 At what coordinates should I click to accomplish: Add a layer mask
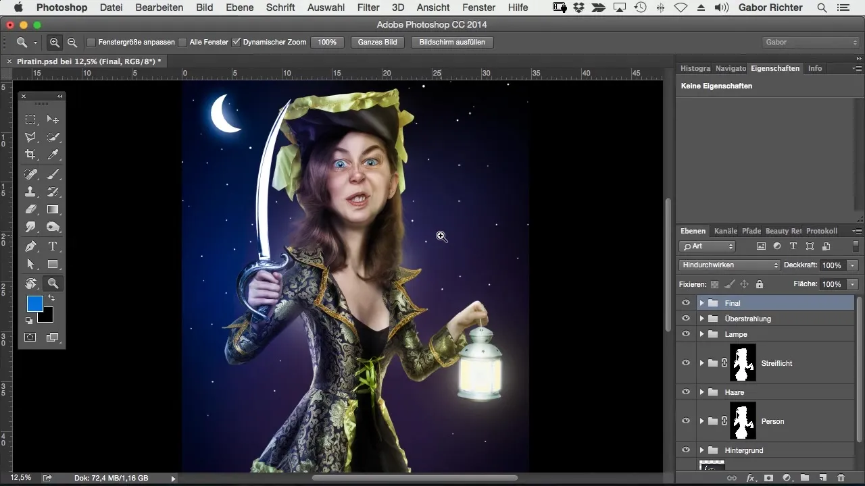coord(768,478)
